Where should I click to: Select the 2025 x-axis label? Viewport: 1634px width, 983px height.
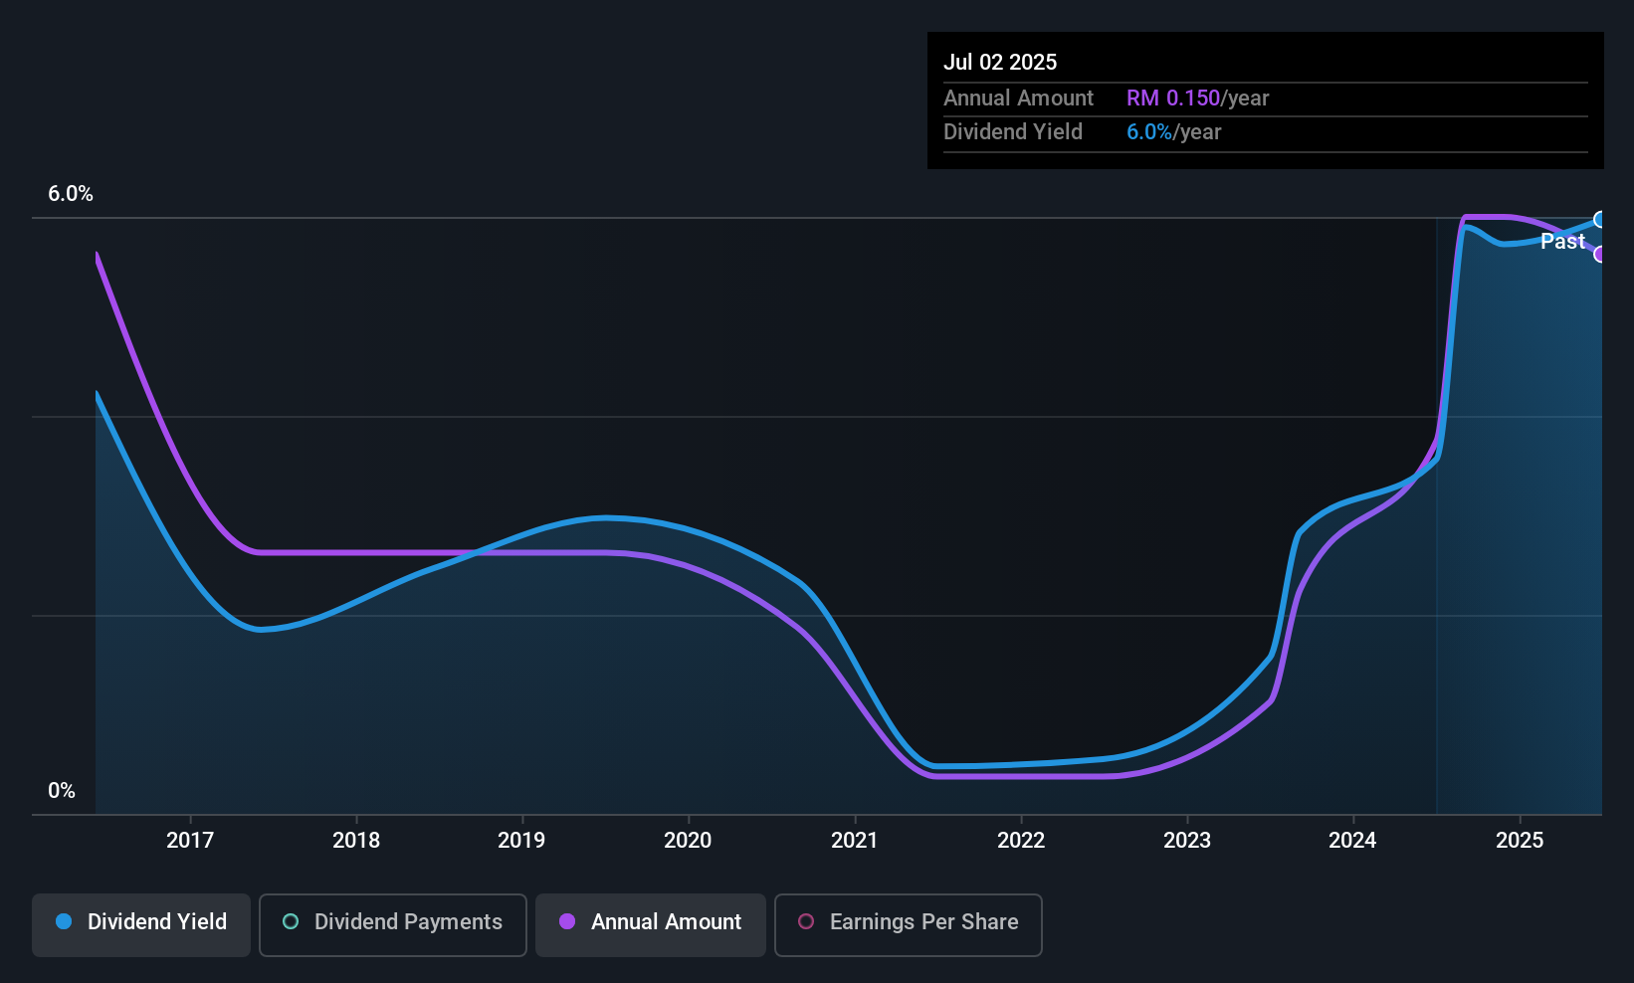[x=1520, y=841]
